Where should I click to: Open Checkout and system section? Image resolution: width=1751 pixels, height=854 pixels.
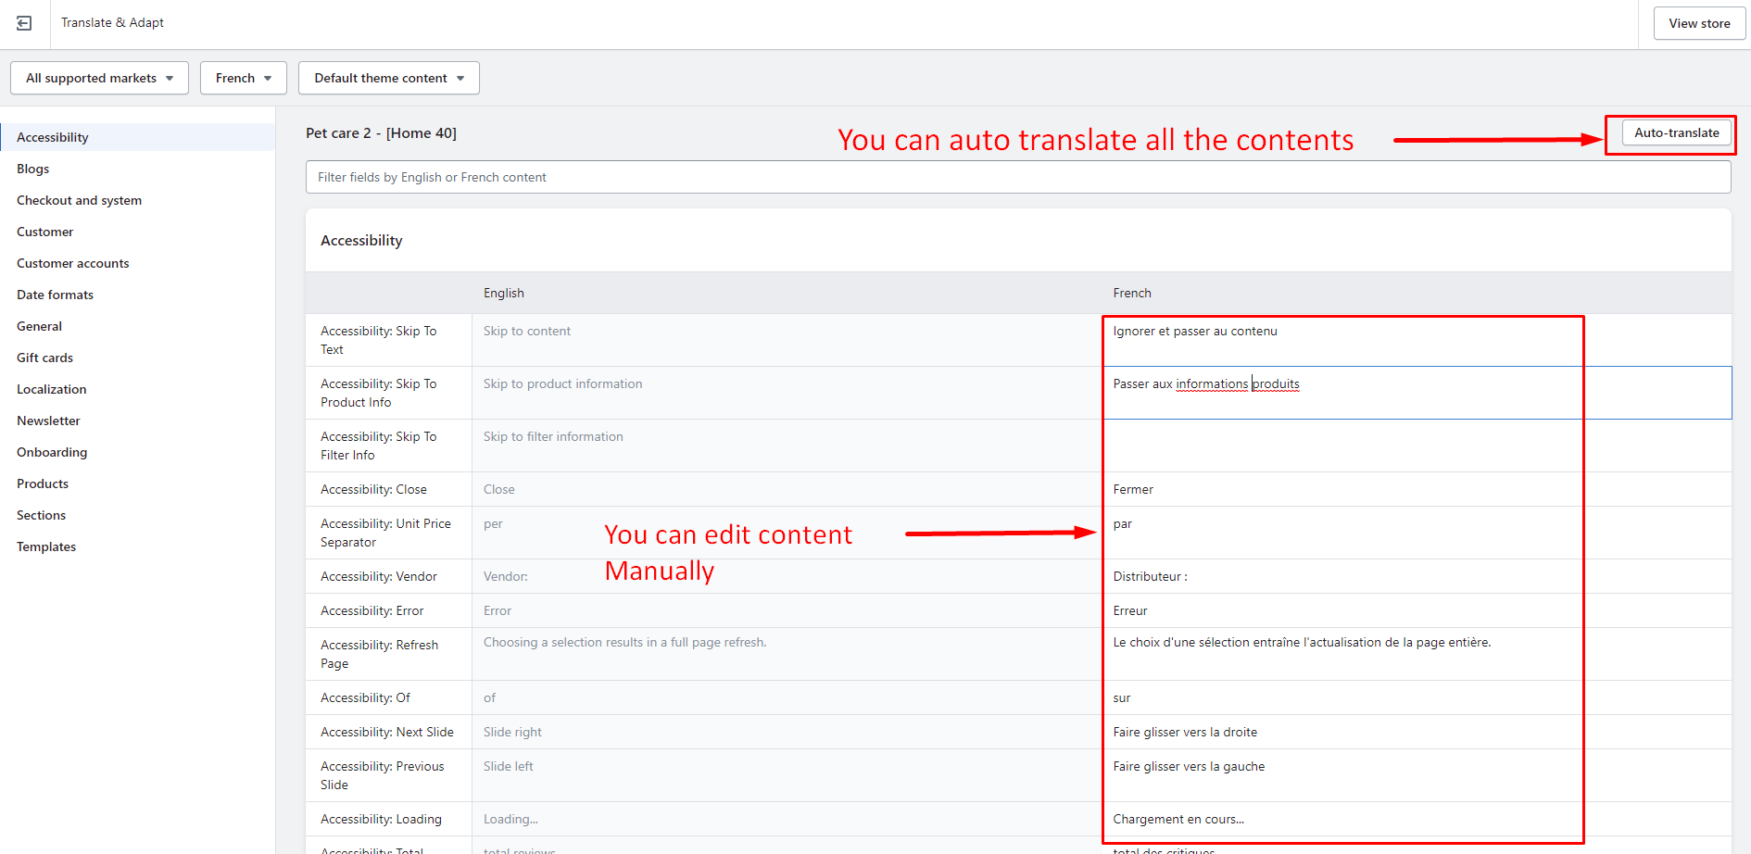pos(79,200)
